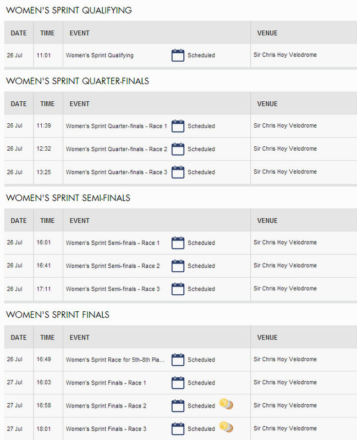The height and width of the screenshot is (440, 357).
Task: Click Women's Sprint Race for 5th-8th Place link
Action: 115,360
